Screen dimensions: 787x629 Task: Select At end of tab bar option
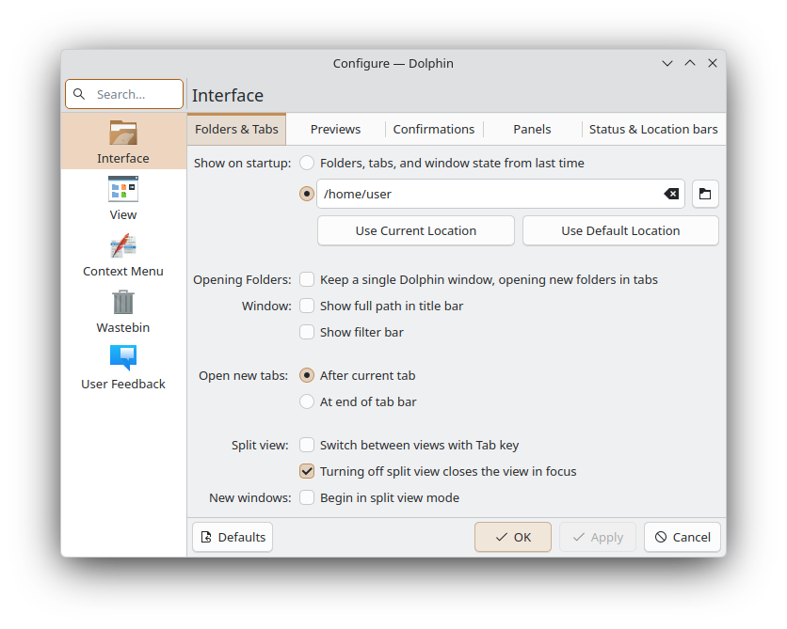307,401
